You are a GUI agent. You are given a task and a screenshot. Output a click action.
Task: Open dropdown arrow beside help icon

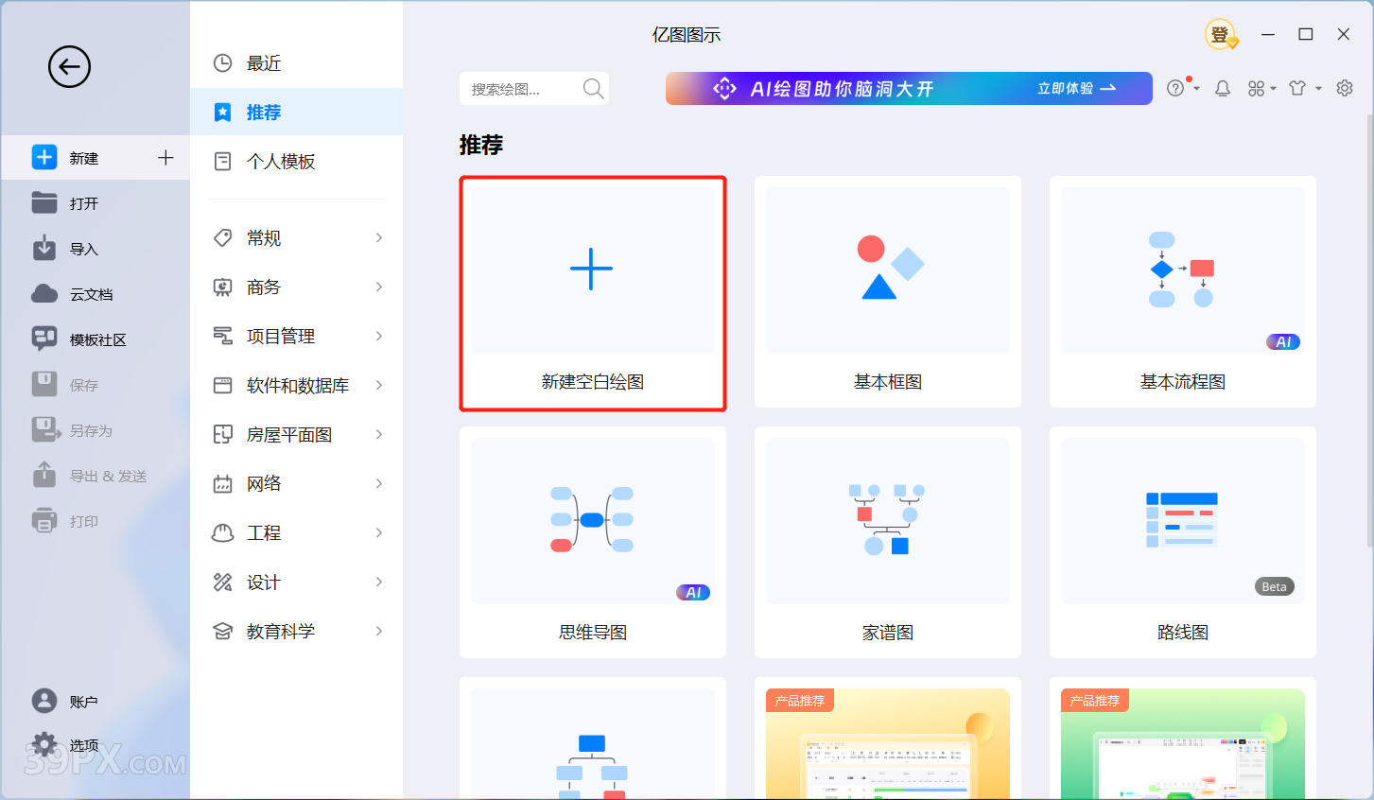1196,89
